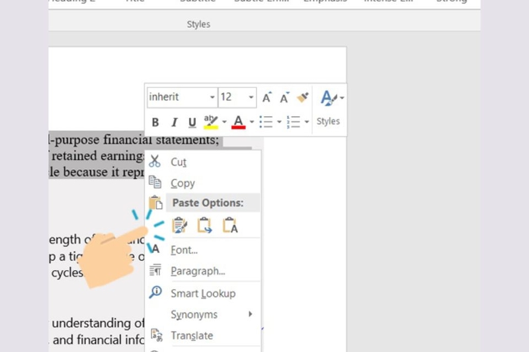Click the bullets list icon
529x352 pixels.
coord(266,122)
